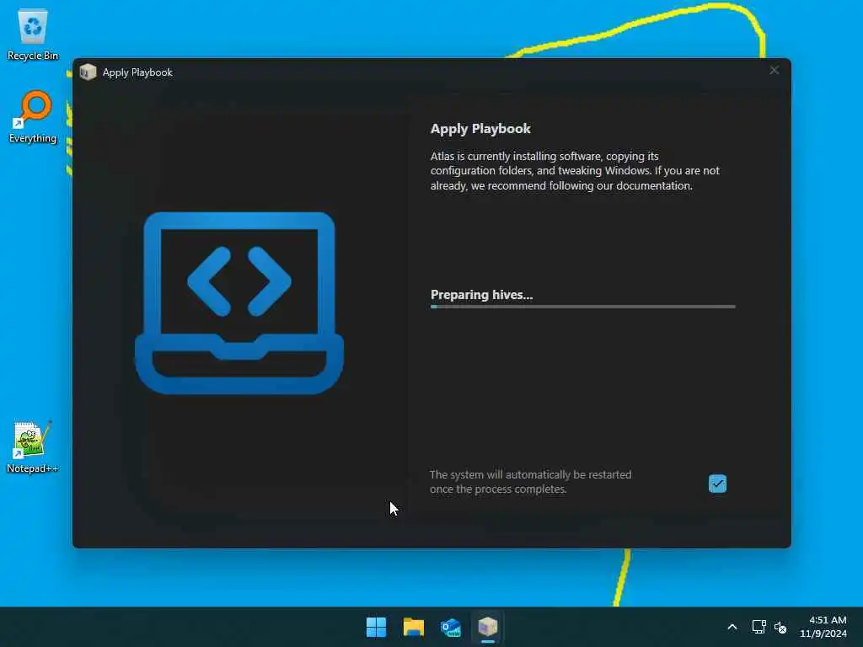
Task: Click the Preparing hives progress bar
Action: [x=583, y=307]
